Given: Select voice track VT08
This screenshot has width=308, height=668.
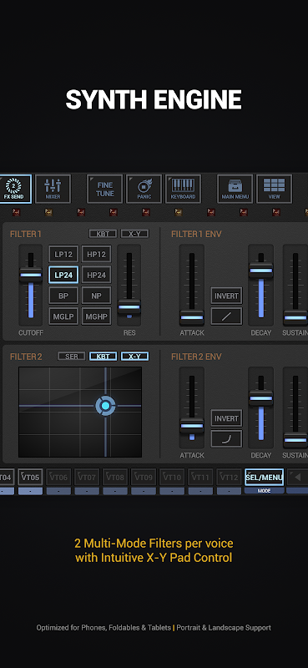Looking at the screenshot, I should (115, 477).
